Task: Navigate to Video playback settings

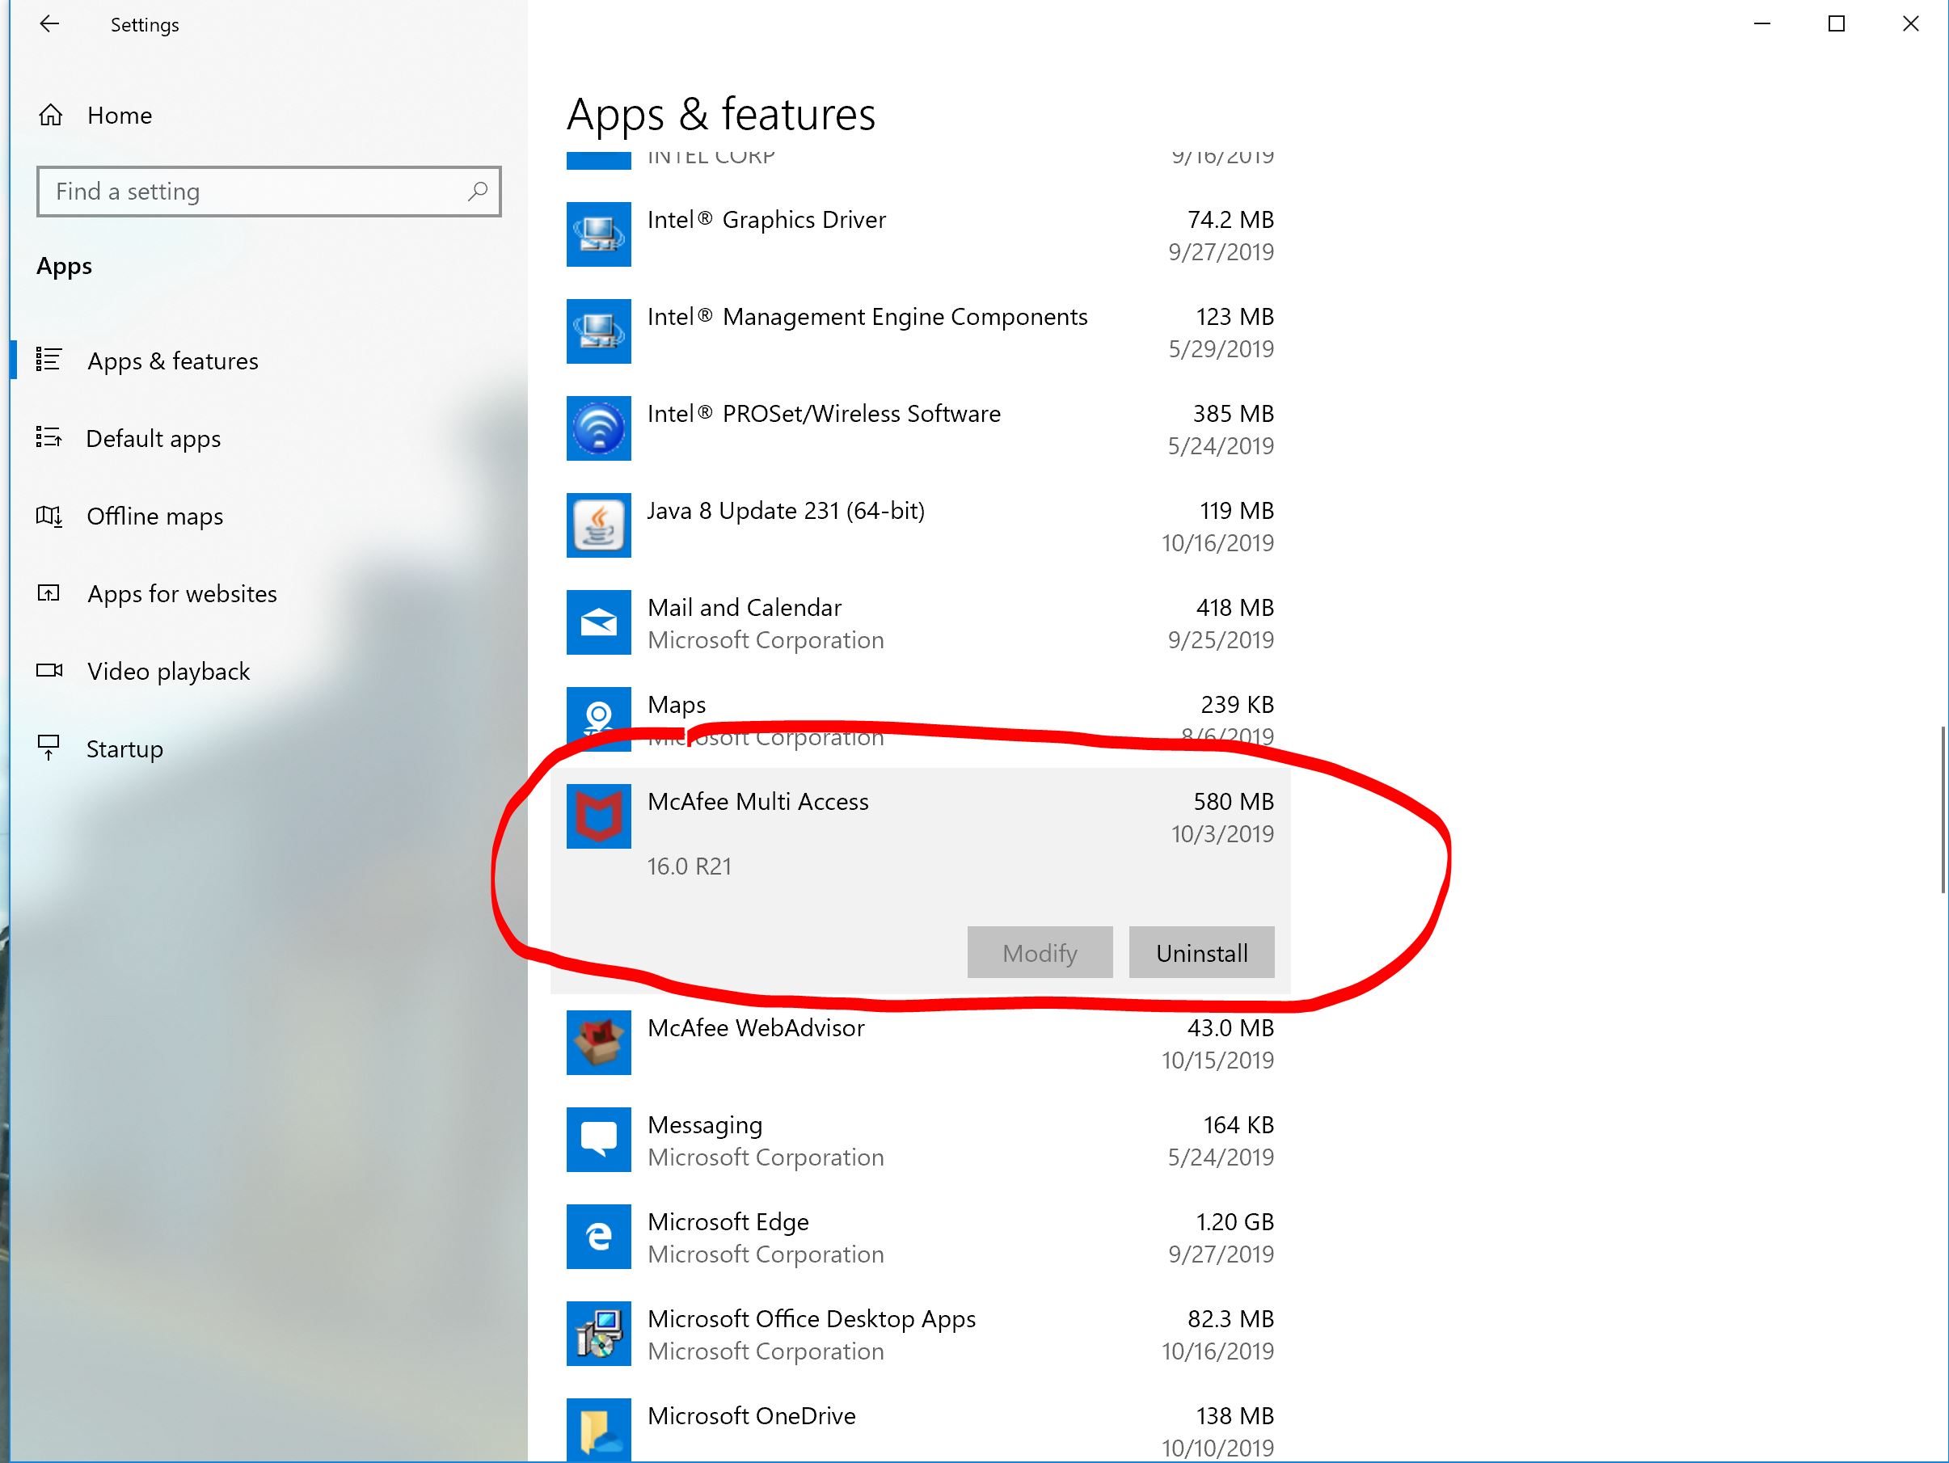Action: click(x=168, y=671)
